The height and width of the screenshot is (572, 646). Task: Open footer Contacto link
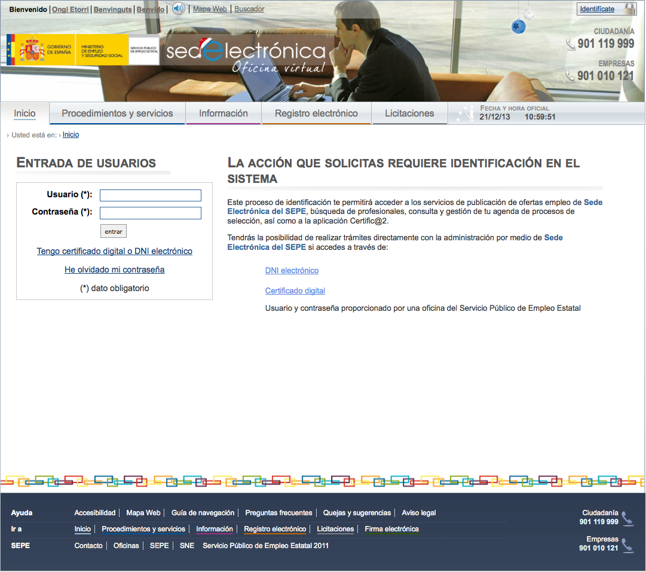coord(88,546)
